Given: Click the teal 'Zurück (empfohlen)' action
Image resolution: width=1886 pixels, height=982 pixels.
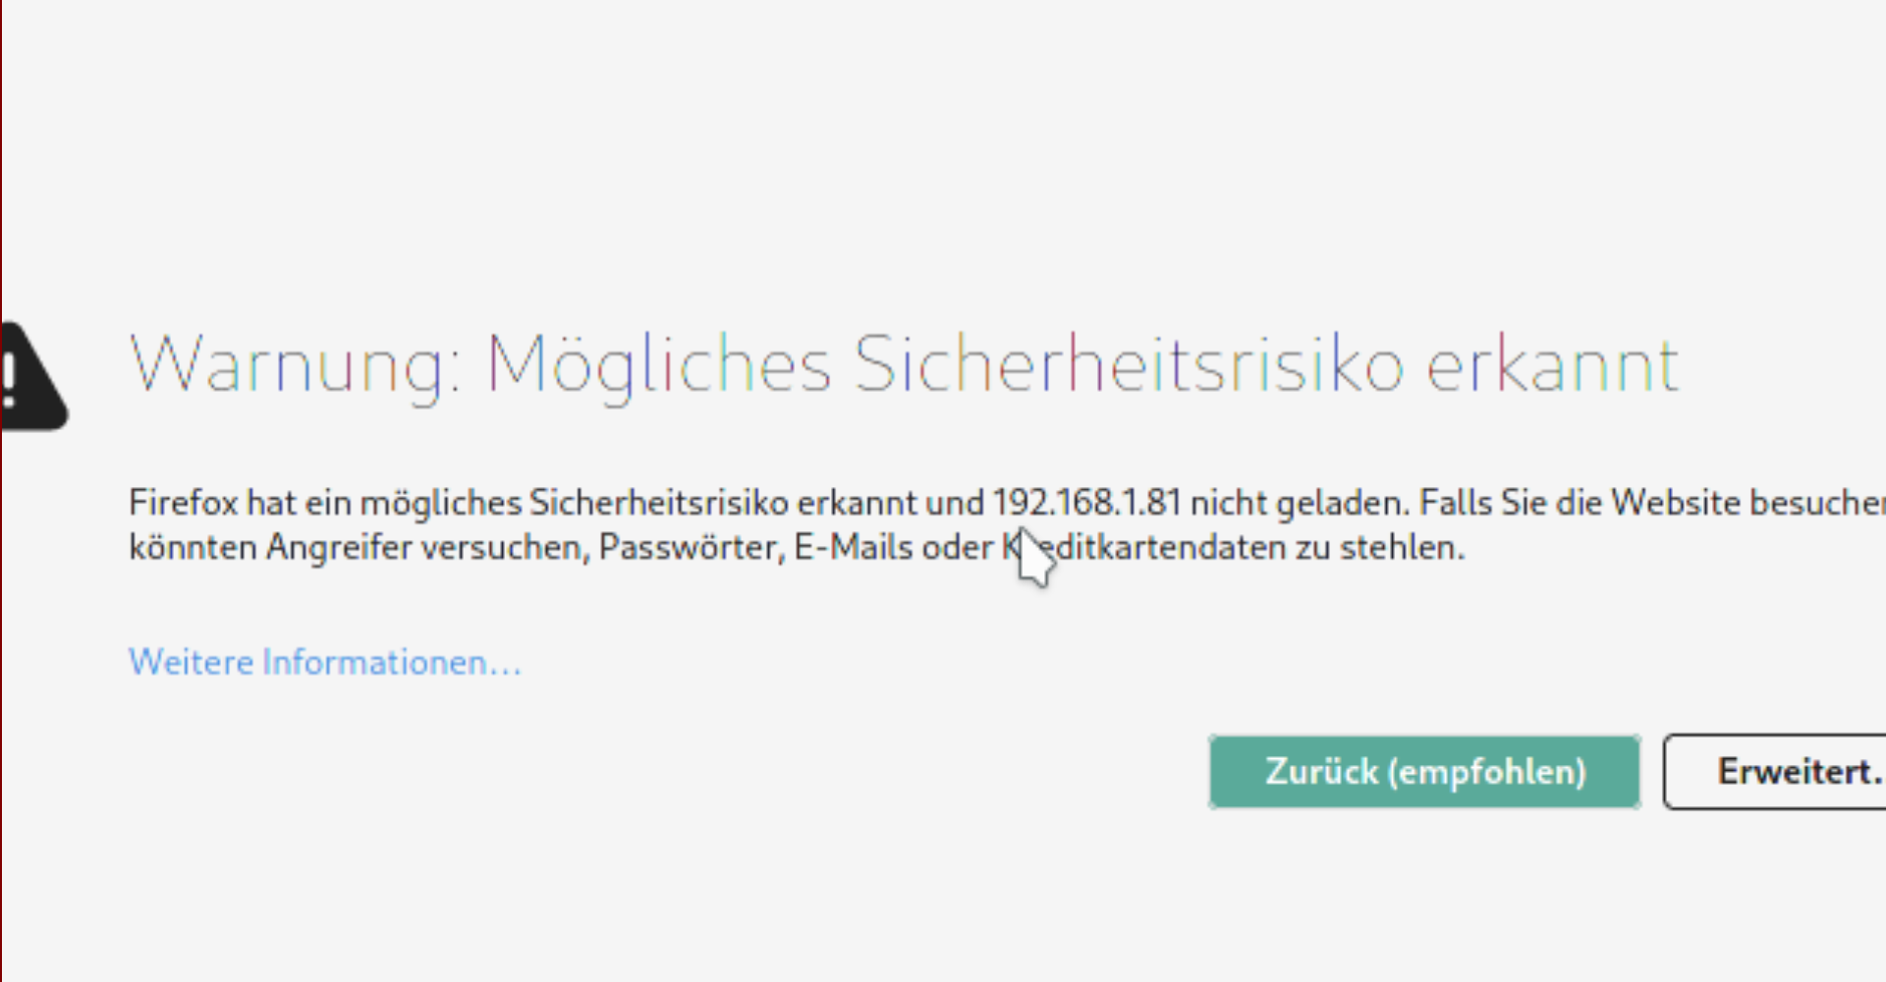Looking at the screenshot, I should [x=1425, y=772].
